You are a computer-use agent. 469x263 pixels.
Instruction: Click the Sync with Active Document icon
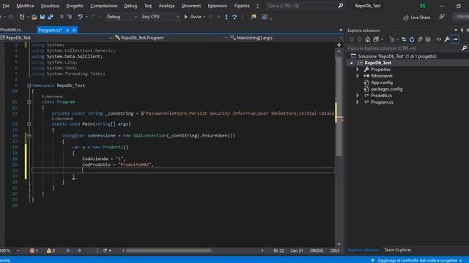(404, 39)
